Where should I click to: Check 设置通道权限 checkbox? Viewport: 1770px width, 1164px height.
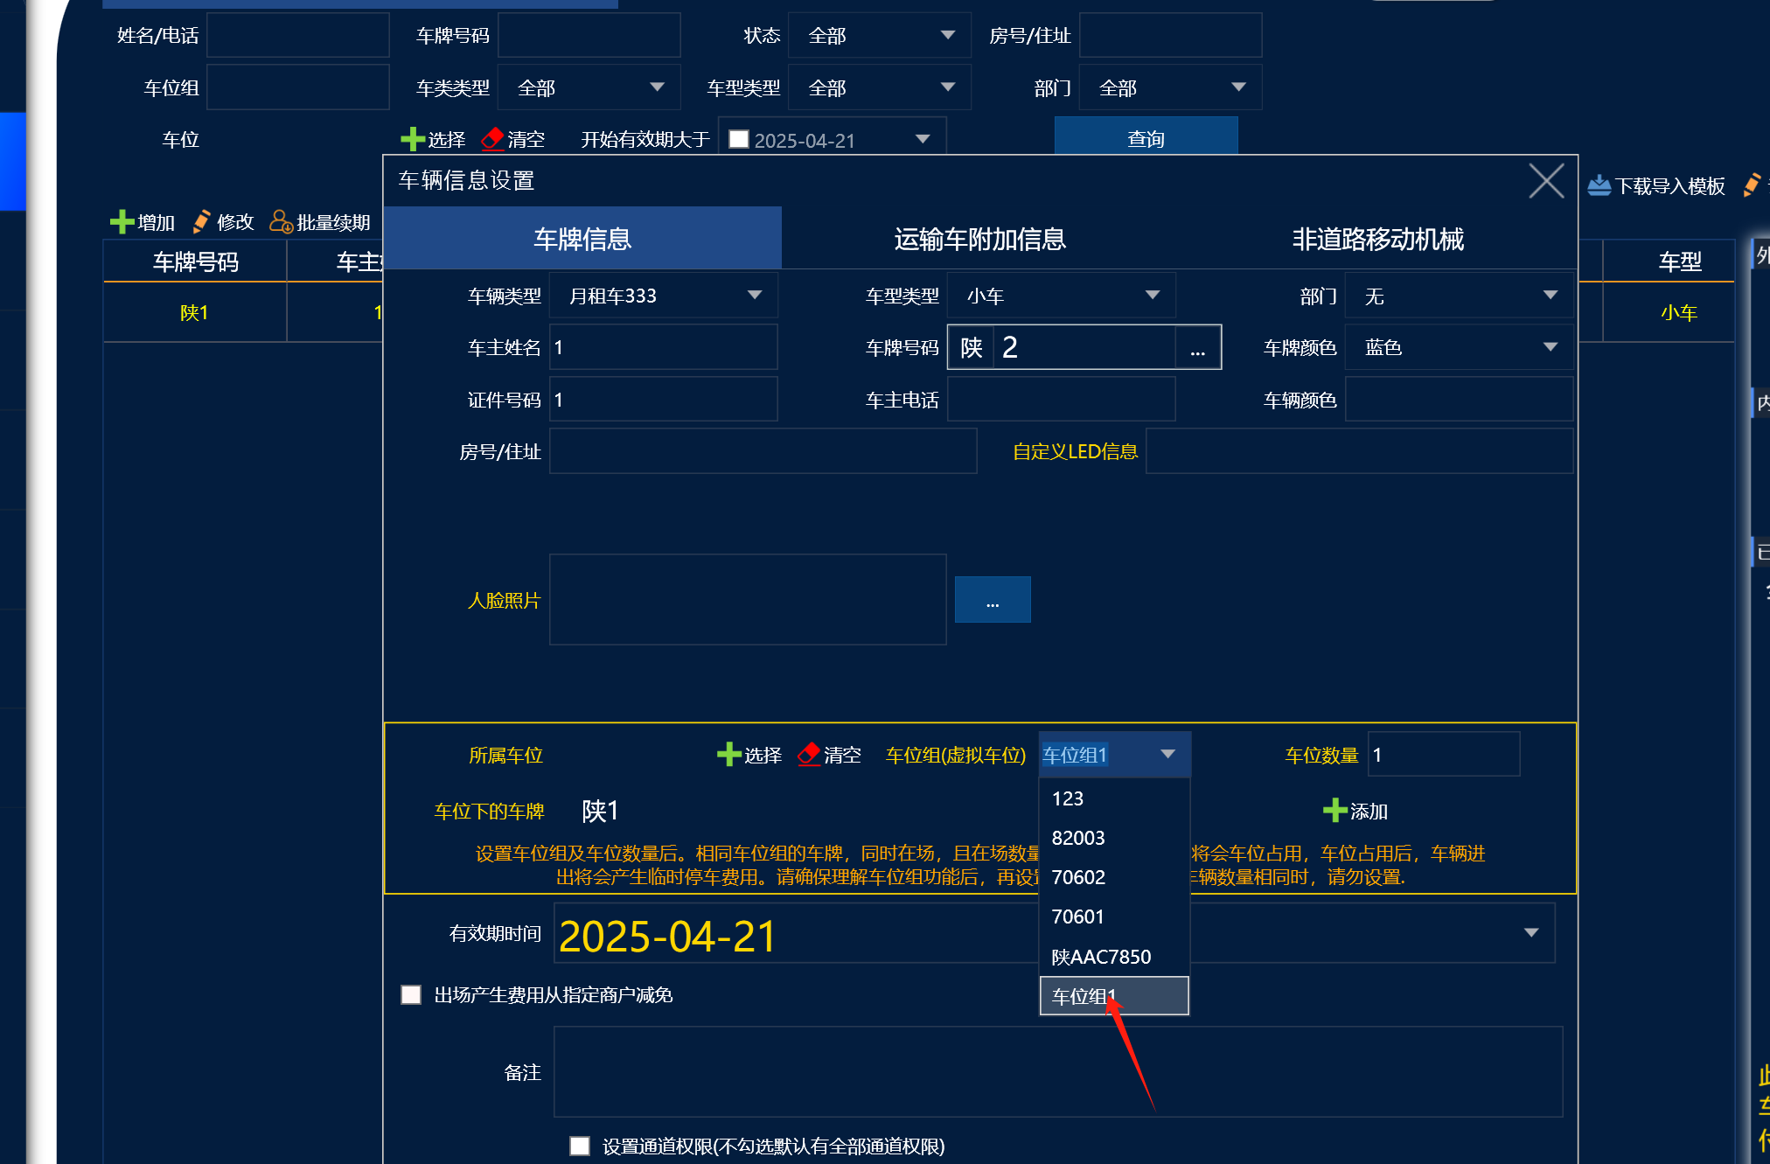[580, 1146]
